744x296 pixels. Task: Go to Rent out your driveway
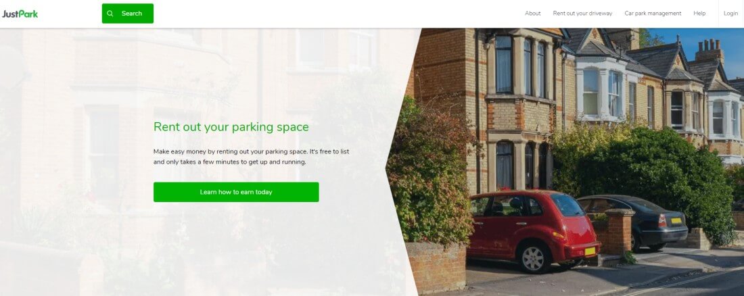pyautogui.click(x=582, y=14)
